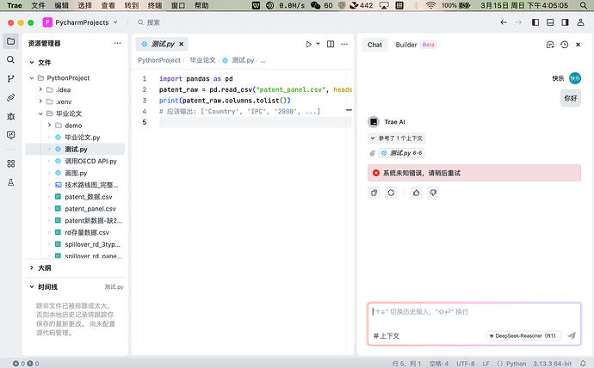Open the 测试.py 6-6 context chip
This screenshot has height=368, width=594.
click(401, 153)
